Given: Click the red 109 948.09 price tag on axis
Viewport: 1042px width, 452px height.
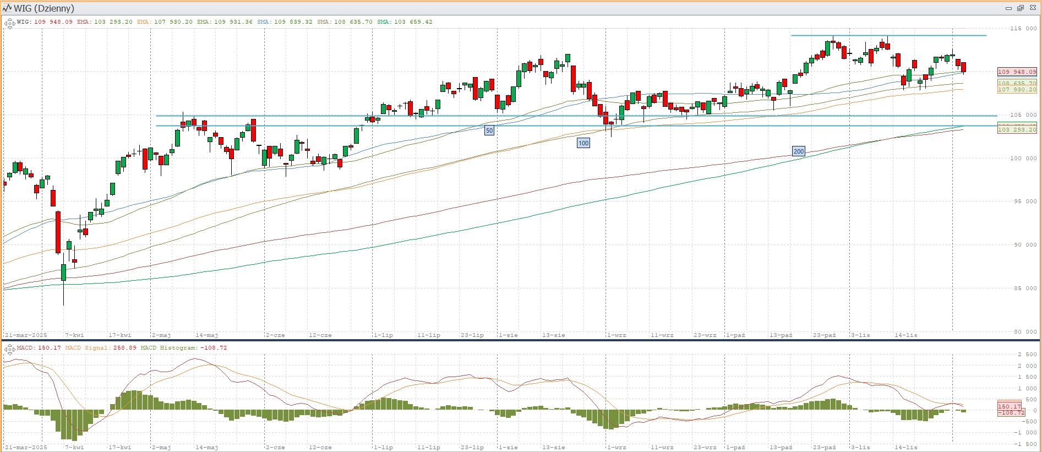Looking at the screenshot, I should coord(1017,72).
